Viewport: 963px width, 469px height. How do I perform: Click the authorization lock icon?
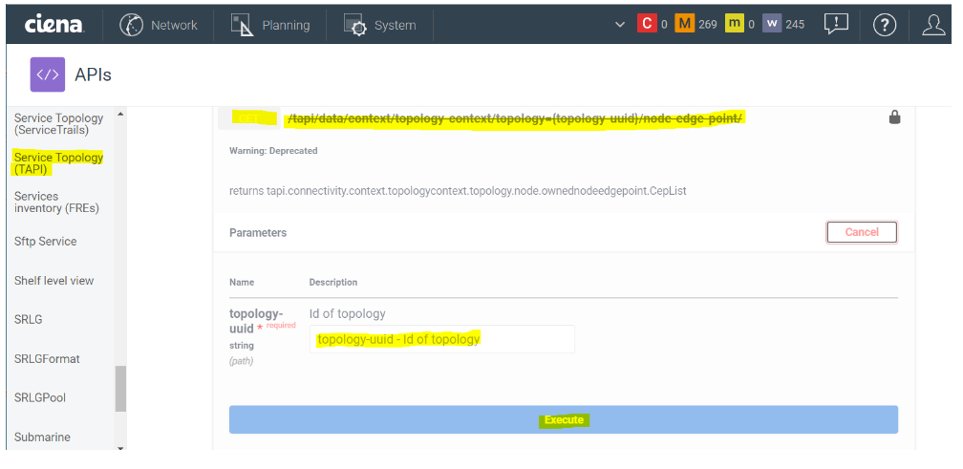895,117
